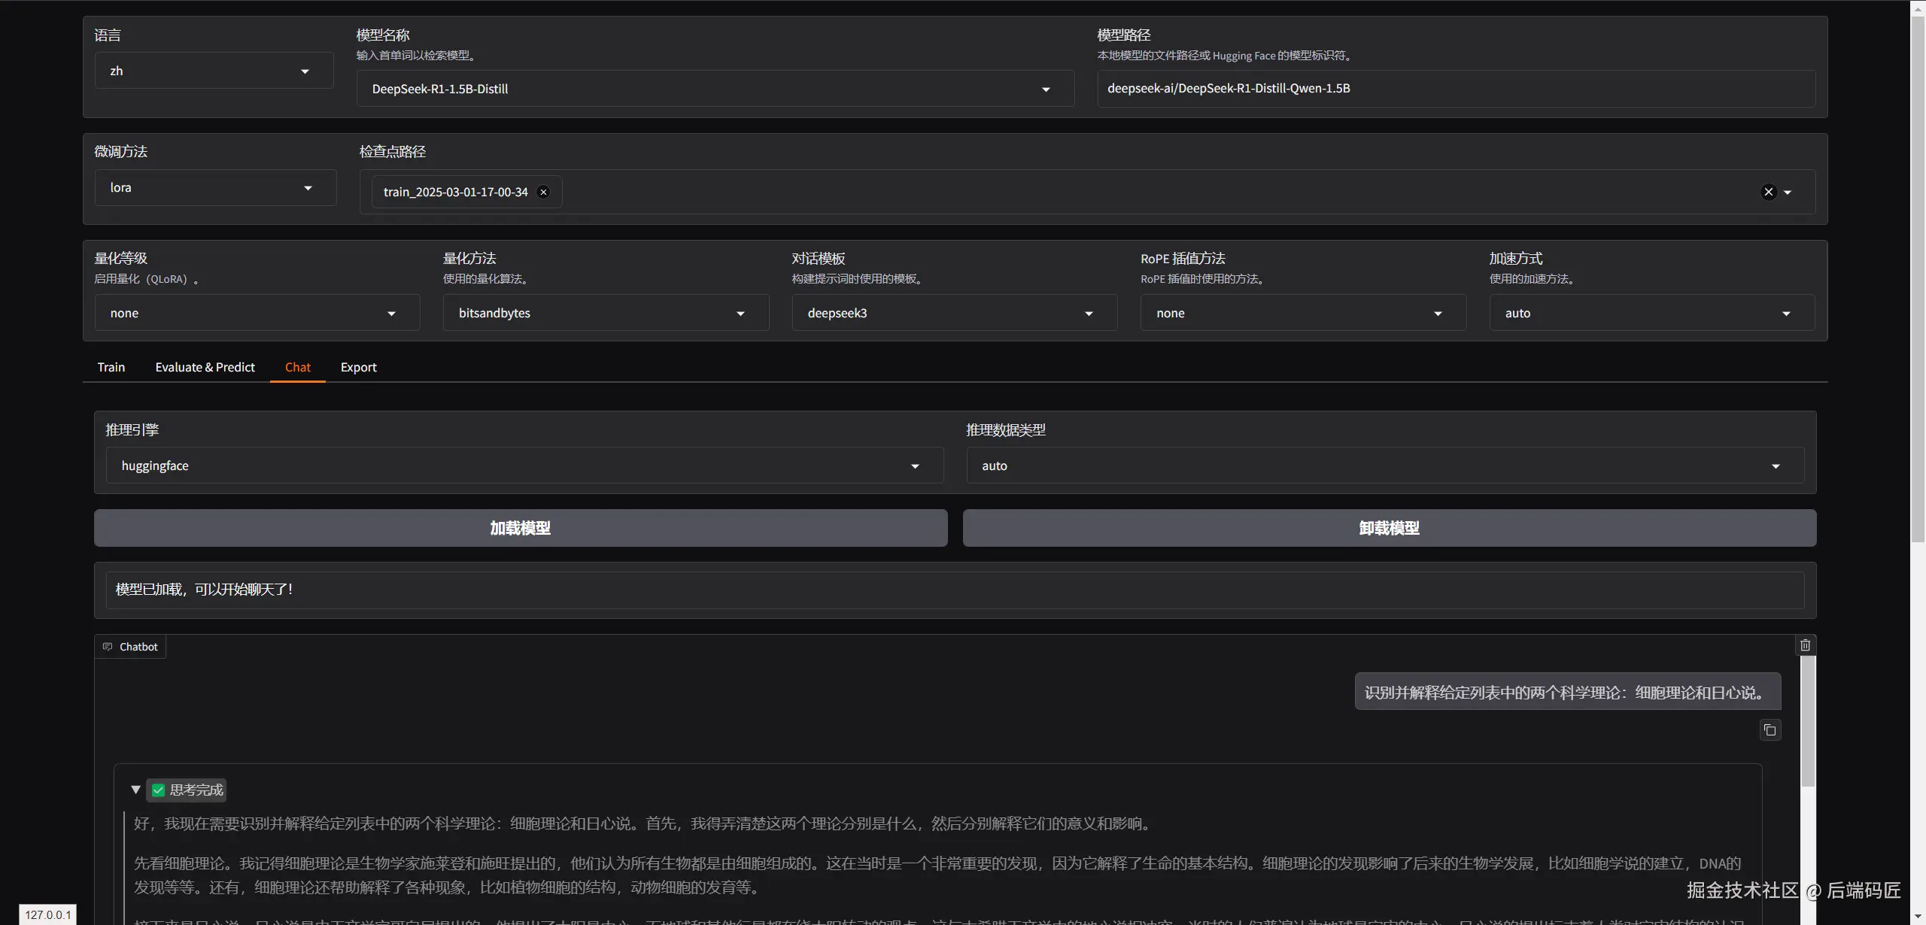Open the 微调方法 lora dropdown
The image size is (1926, 925).
(x=308, y=188)
